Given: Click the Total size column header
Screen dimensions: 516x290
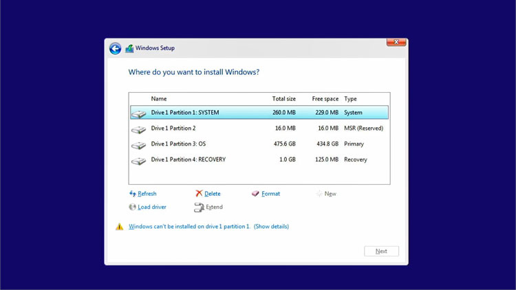Looking at the screenshot, I should pos(283,99).
